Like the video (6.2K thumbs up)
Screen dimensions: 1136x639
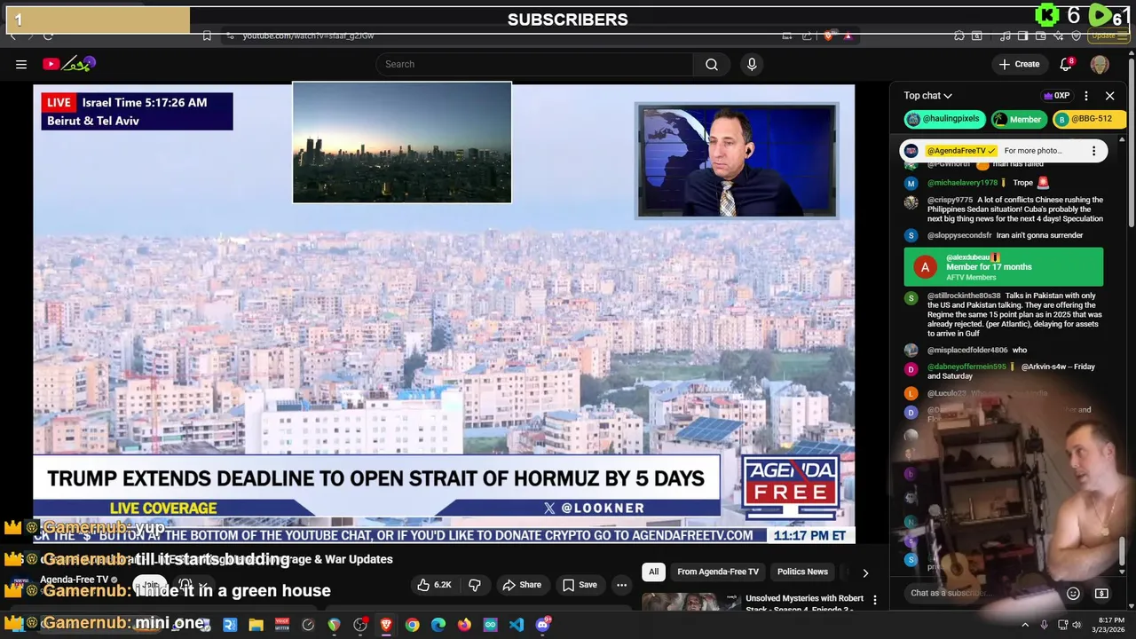click(x=435, y=585)
